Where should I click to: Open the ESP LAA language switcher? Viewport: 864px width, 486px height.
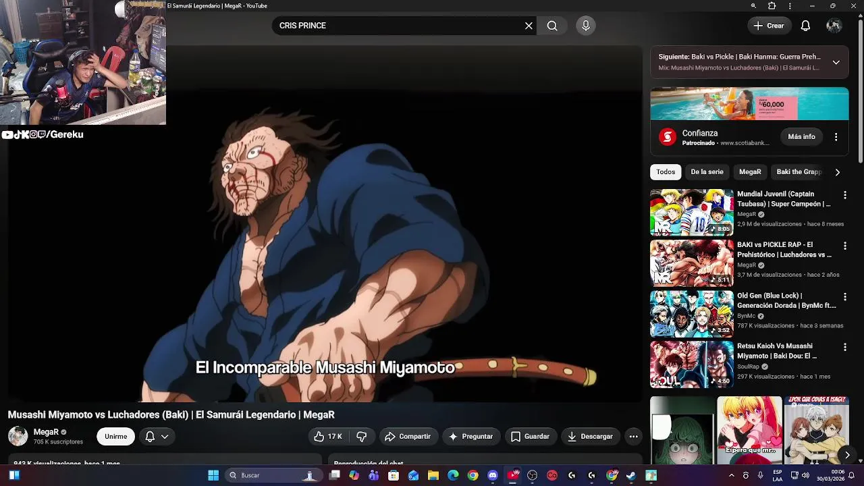tap(778, 475)
